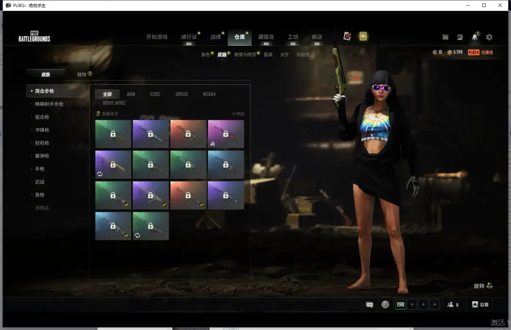Viewport: 511px width, 330px height.
Task: Click swap arrows icon on last green skin
Action: 138,235
